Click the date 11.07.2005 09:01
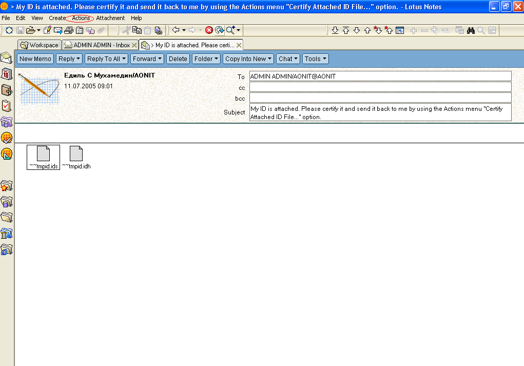The image size is (524, 366). click(x=88, y=86)
